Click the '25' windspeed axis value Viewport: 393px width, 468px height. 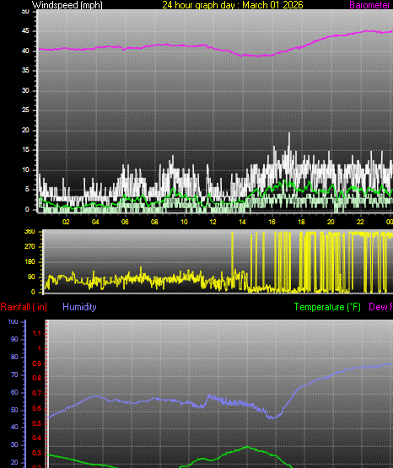click(25, 110)
